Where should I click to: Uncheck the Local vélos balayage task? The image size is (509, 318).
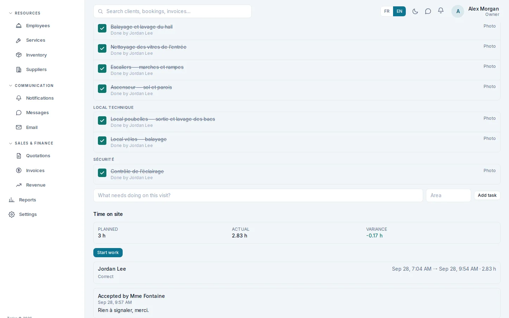click(x=102, y=141)
